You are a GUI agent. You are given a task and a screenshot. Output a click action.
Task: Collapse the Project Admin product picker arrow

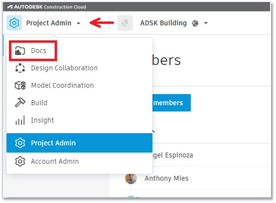click(x=78, y=23)
